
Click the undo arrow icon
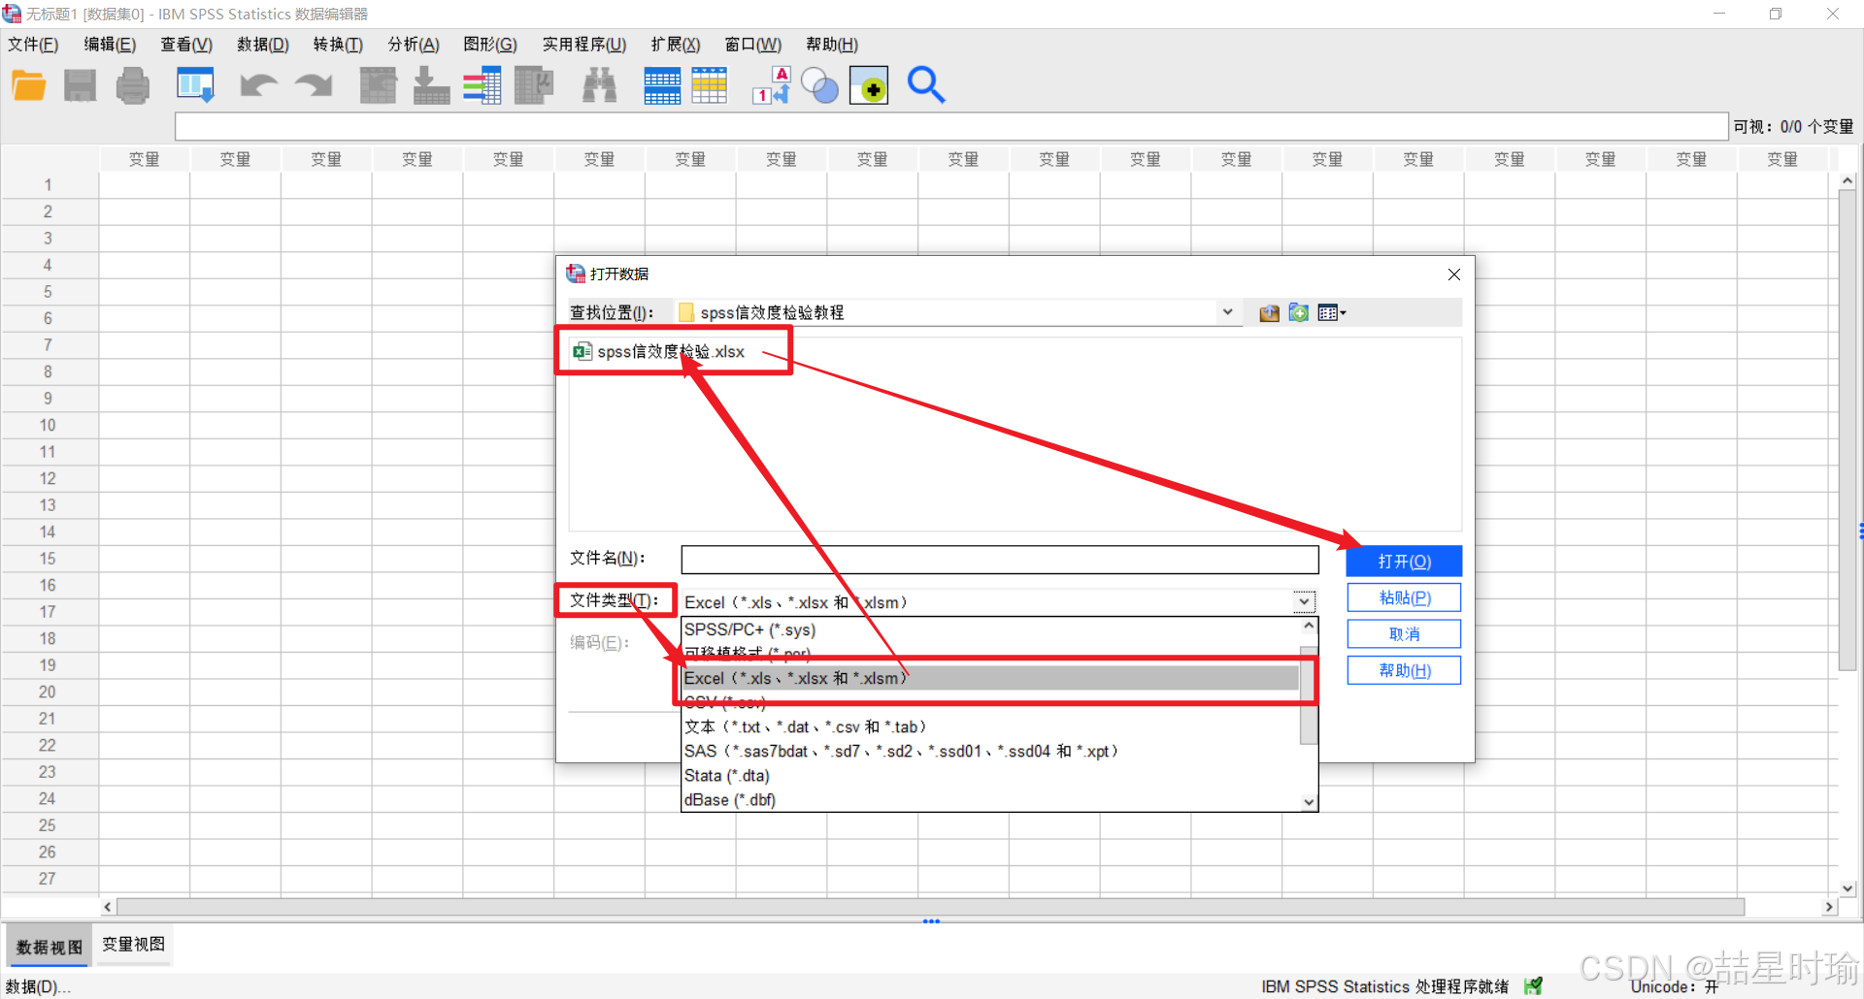click(258, 86)
